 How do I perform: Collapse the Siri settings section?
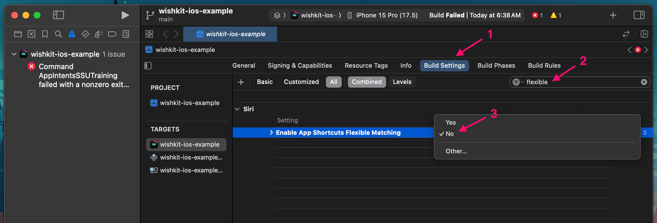[237, 109]
